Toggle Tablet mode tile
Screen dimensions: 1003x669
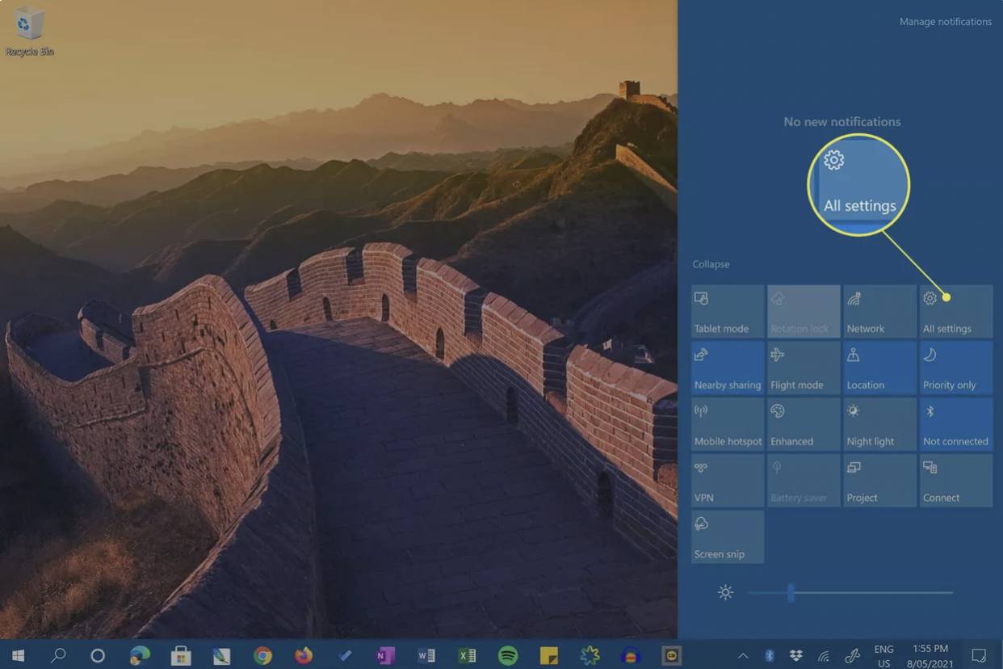[727, 311]
